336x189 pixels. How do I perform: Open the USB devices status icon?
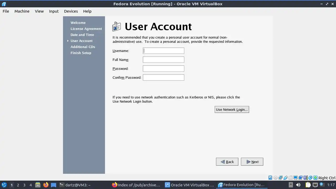coord(285,178)
